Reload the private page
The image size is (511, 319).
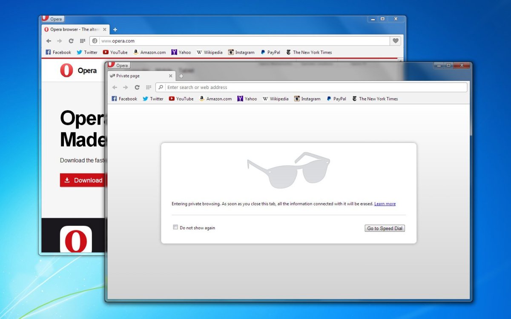137,87
